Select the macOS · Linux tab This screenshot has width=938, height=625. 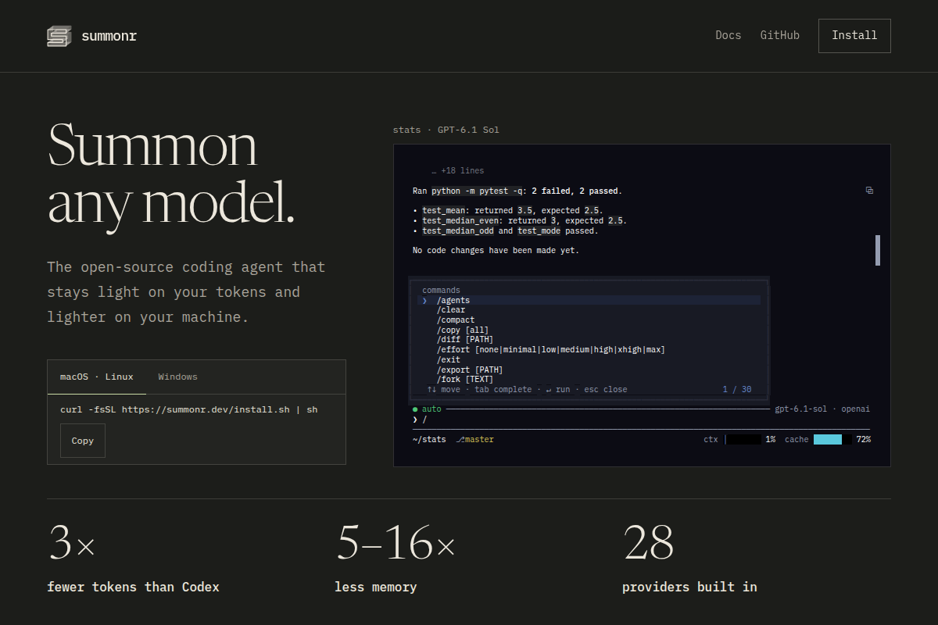point(97,377)
